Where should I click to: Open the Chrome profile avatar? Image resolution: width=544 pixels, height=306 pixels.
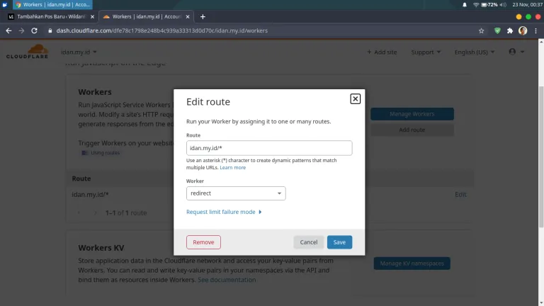pyautogui.click(x=523, y=30)
